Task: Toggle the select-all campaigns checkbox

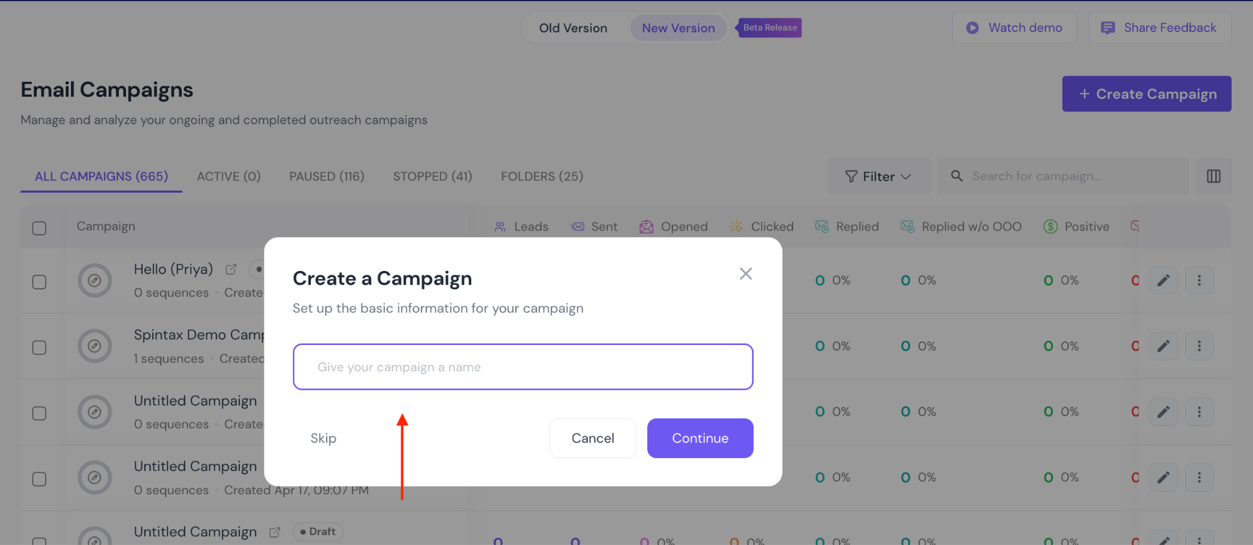Action: pos(39,228)
